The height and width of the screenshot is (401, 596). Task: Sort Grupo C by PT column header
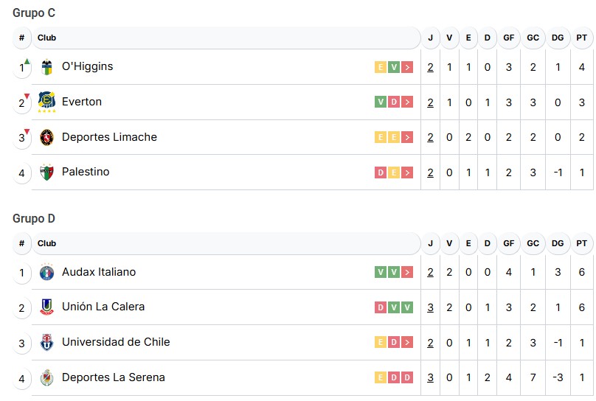(582, 38)
